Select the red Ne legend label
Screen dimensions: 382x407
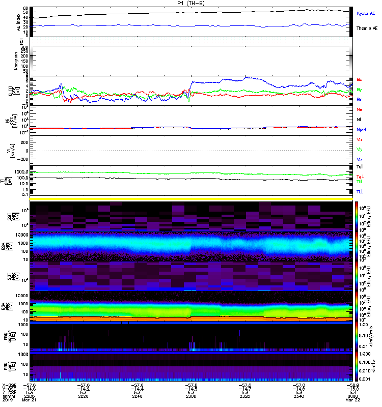tap(360, 109)
